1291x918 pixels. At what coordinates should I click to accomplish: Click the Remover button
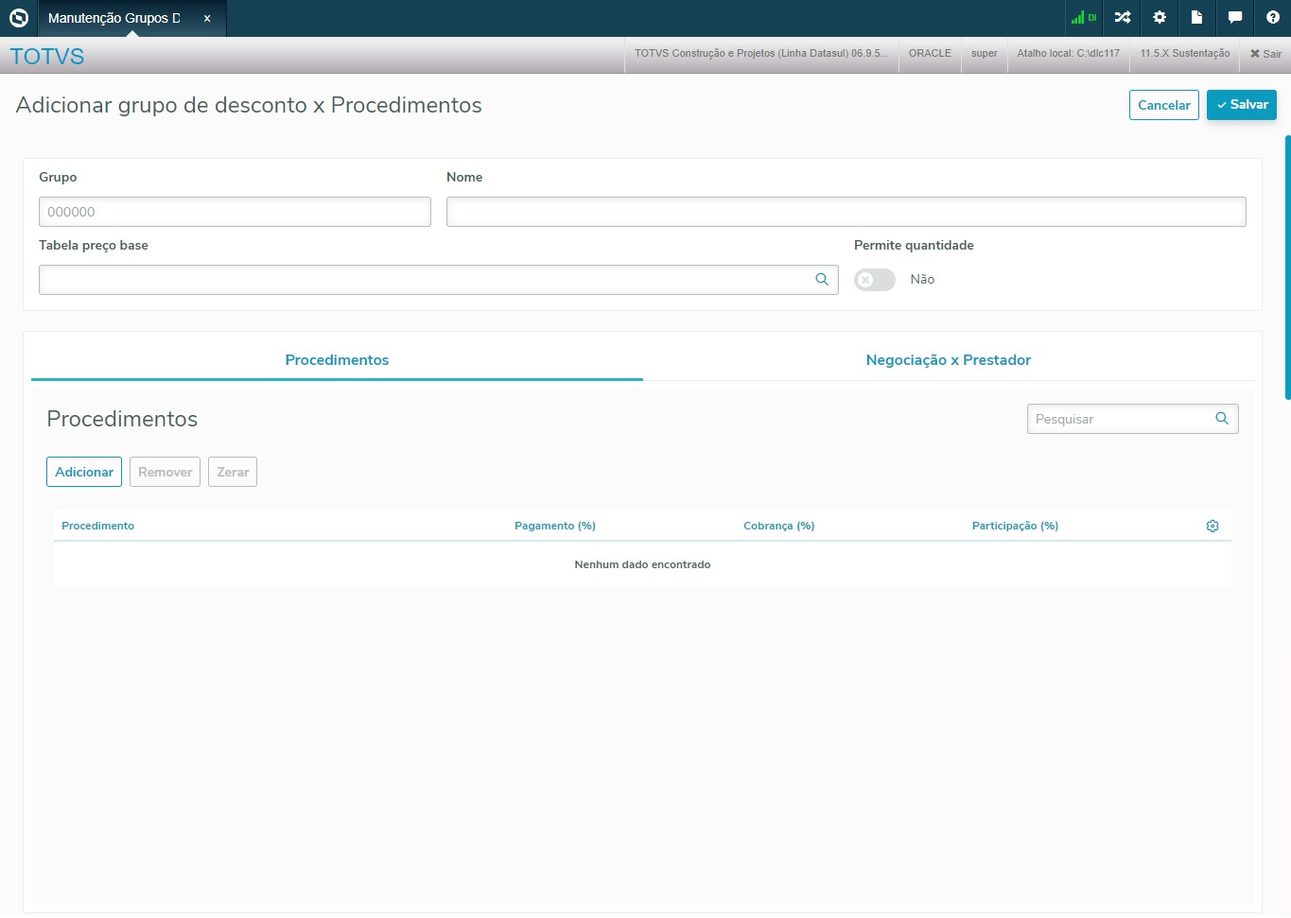tap(166, 472)
